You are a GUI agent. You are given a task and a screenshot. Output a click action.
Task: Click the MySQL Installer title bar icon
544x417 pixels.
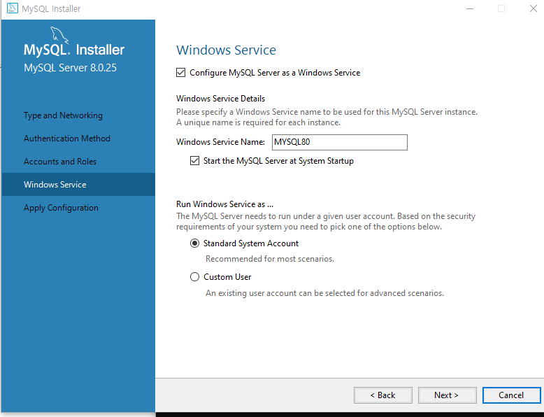(x=13, y=8)
